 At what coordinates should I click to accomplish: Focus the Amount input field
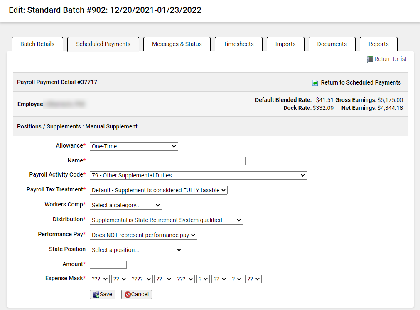tap(108, 264)
